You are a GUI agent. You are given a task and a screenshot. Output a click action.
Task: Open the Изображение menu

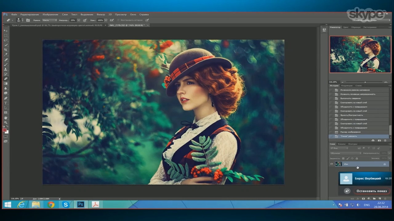click(50, 14)
